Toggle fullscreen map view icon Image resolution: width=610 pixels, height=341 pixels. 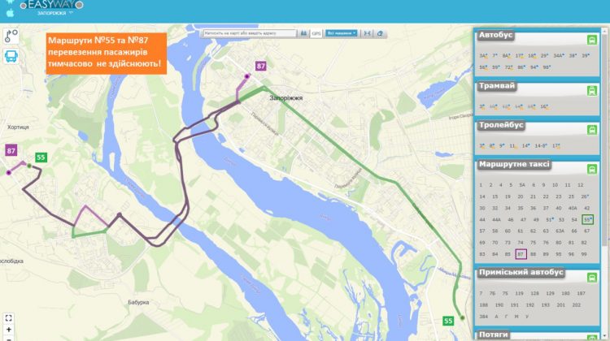9,318
